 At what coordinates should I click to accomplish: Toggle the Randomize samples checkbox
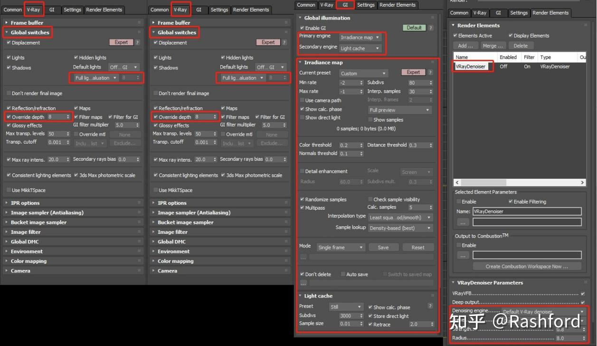[302, 200]
